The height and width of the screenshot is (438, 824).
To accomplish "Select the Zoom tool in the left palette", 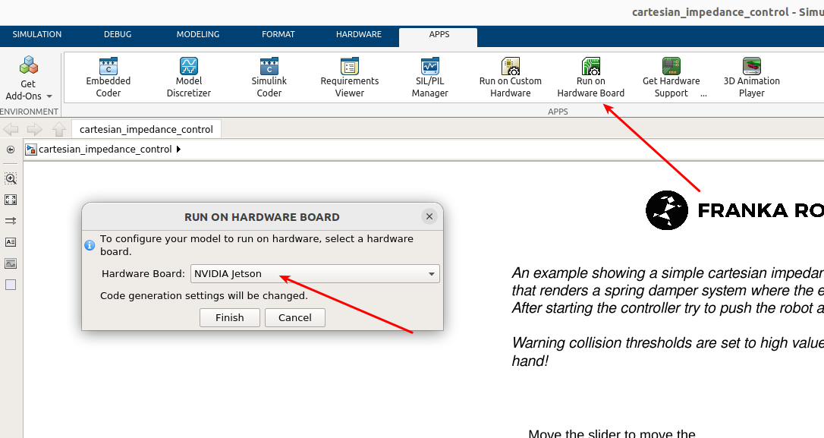I will click(11, 178).
